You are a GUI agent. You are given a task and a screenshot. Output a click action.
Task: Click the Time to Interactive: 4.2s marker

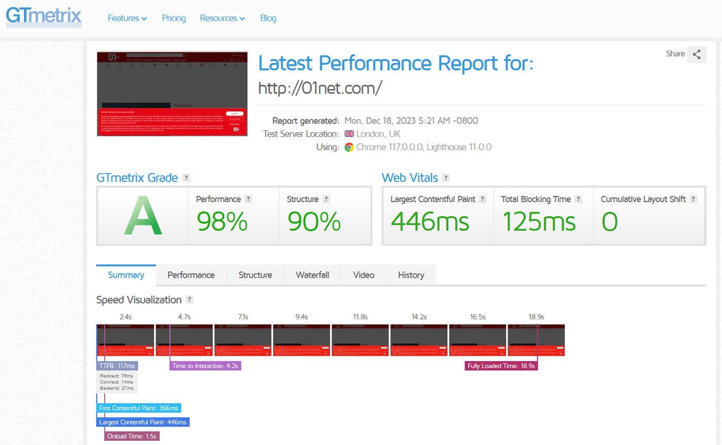205,366
